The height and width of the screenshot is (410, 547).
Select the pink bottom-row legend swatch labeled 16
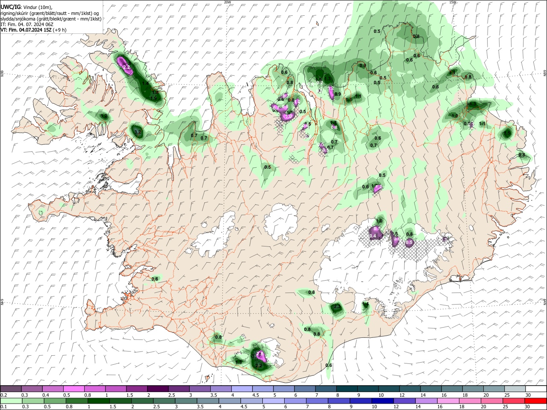click(x=448, y=401)
